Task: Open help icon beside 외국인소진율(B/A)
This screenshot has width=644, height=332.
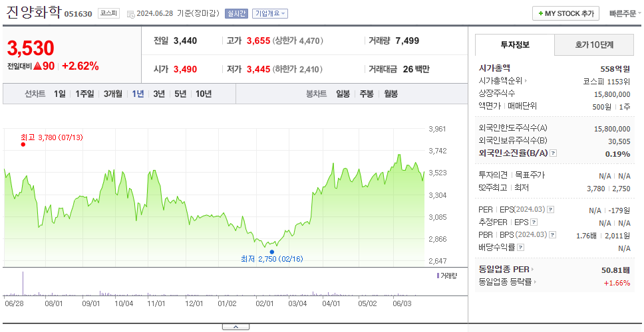Action: [554, 153]
